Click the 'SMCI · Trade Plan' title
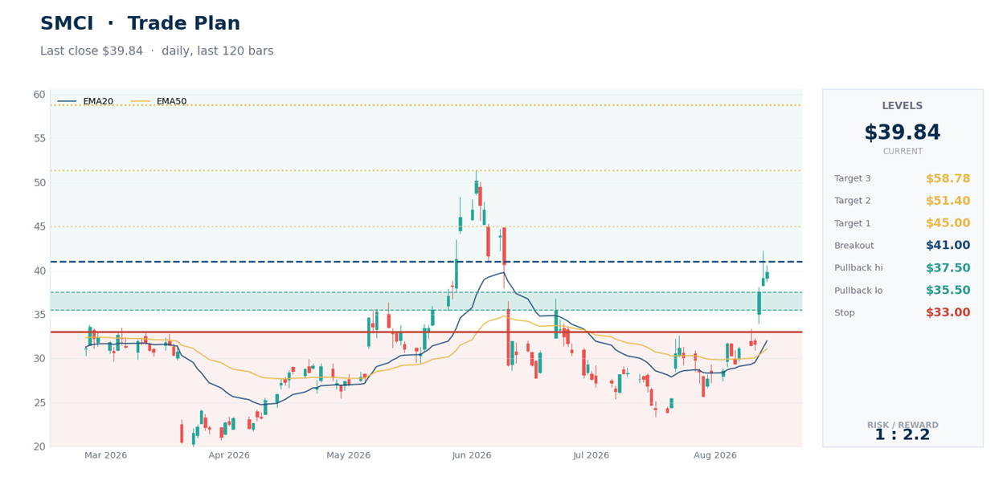The width and height of the screenshot is (1003, 497). click(140, 24)
